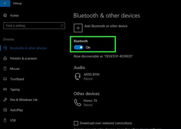Click the Mouse icon in sidebar
Viewport: 181px width, 129px height.
(x=5, y=69)
